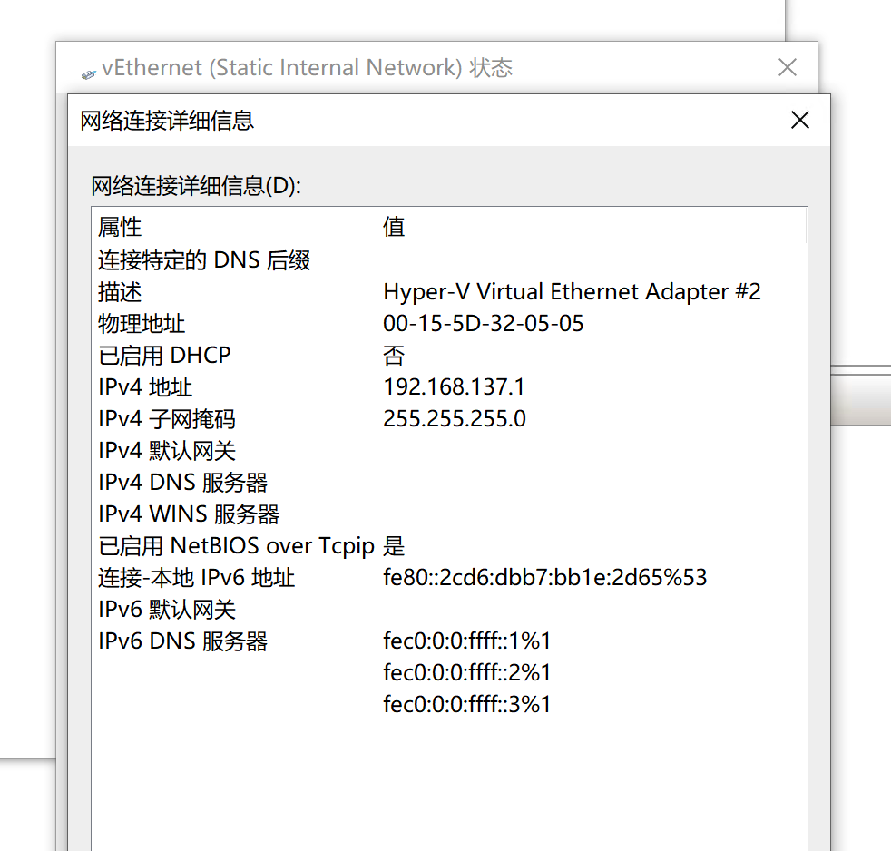The image size is (891, 851).
Task: Select the IPv4 默认网关 row
Action: [x=167, y=451]
